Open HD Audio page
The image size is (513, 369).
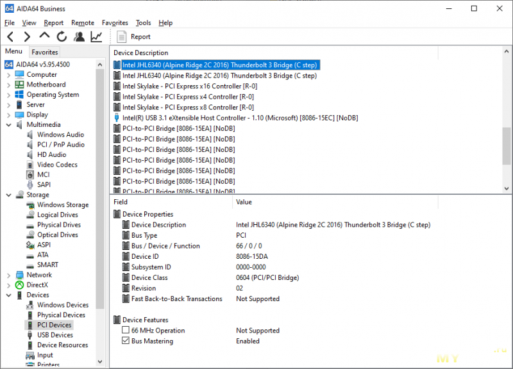pos(52,154)
